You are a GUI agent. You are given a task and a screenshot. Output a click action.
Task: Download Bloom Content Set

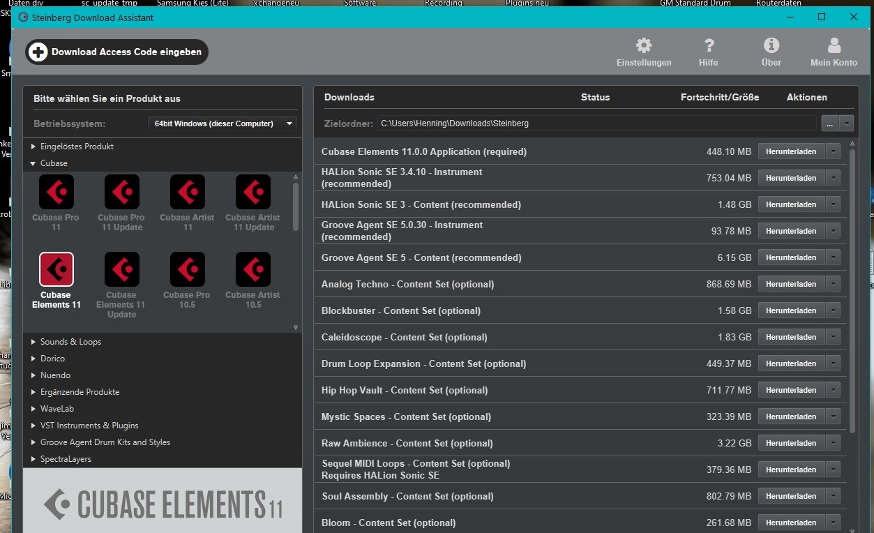(791, 523)
